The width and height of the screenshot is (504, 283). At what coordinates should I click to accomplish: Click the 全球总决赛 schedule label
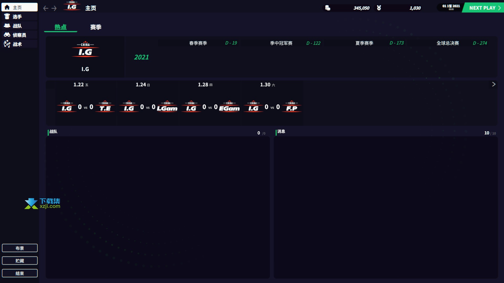448,43
